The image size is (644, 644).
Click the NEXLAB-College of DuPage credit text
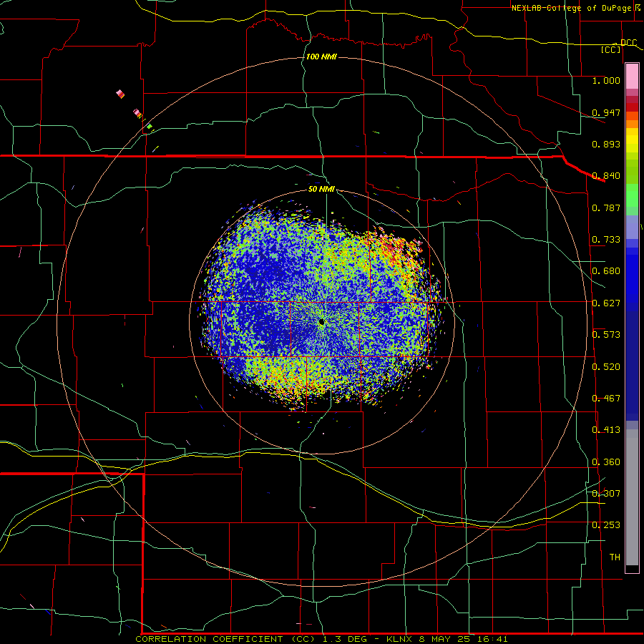pyautogui.click(x=571, y=8)
